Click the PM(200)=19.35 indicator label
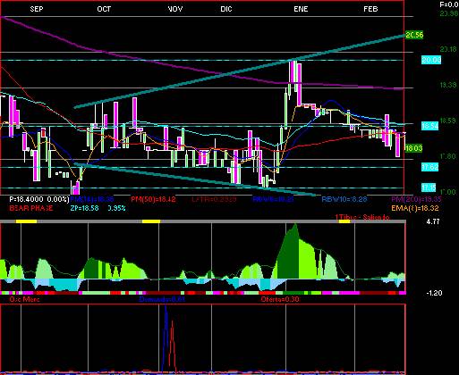The height and width of the screenshot is (375, 459). tap(416, 199)
